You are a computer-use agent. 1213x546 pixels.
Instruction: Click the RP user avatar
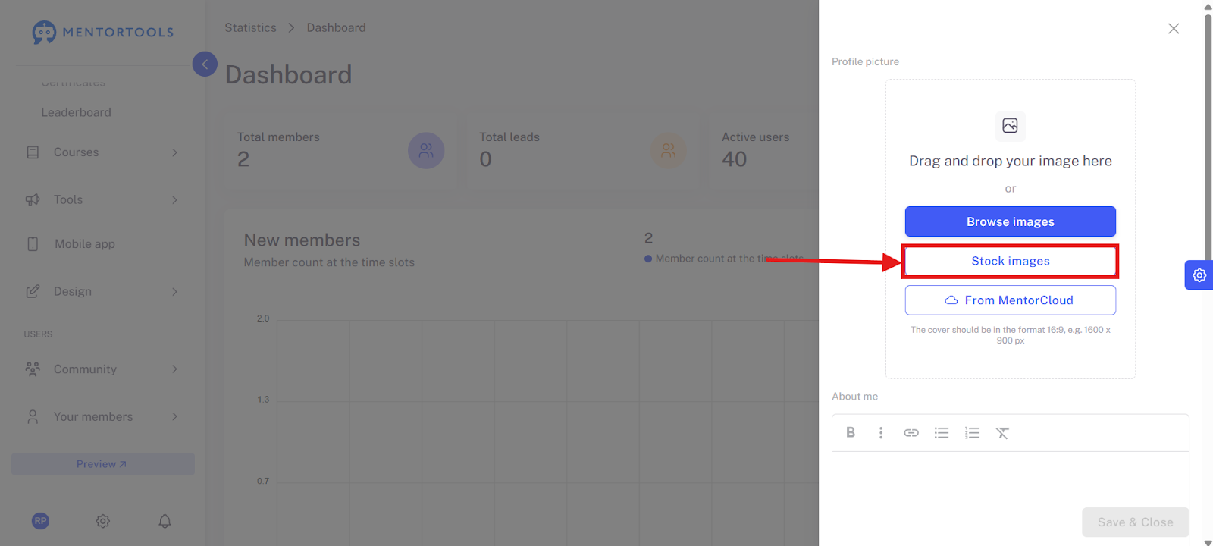pyautogui.click(x=41, y=521)
